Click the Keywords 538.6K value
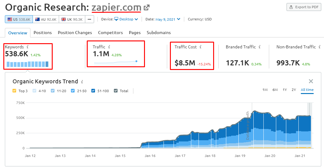The height and width of the screenshot is (167, 324). pos(16,54)
